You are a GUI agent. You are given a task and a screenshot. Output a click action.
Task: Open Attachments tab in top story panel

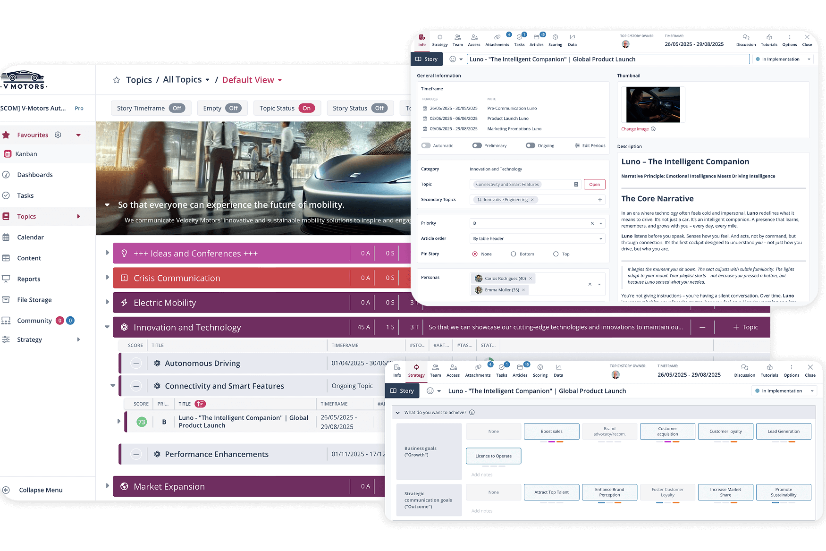[497, 41]
